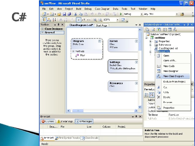Click the diagram horizontal scrollbar thumb

click(x=78, y=111)
